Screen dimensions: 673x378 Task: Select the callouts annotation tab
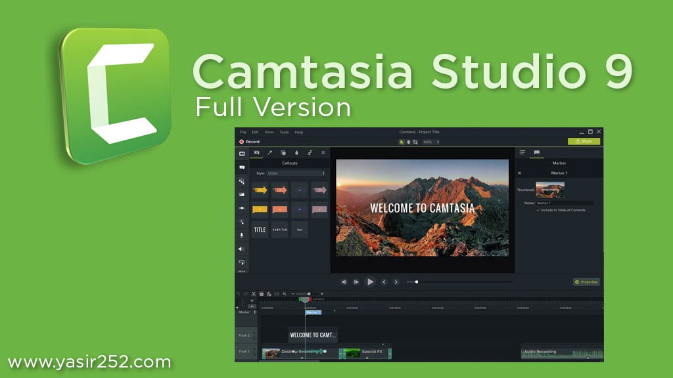pyautogui.click(x=257, y=152)
